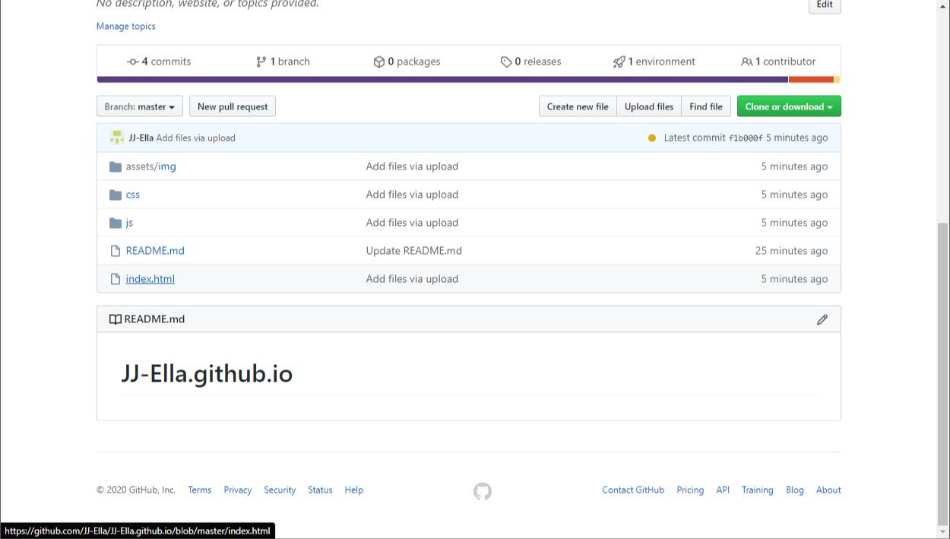This screenshot has width=950, height=539.
Task: Open the latest commit message link
Action: 196,138
